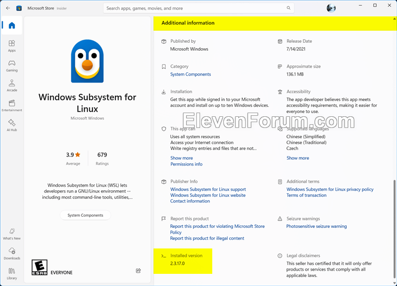The image size is (397, 286).
Task: Click the Microsoft Store logo icon
Action: coord(19,8)
